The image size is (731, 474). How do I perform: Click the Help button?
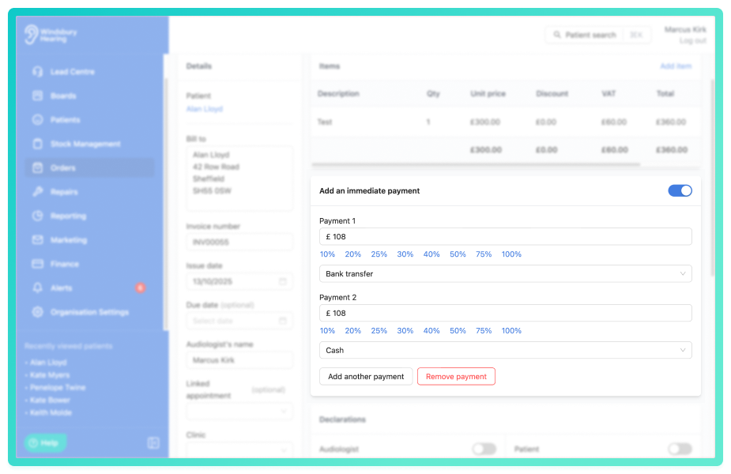click(x=45, y=442)
